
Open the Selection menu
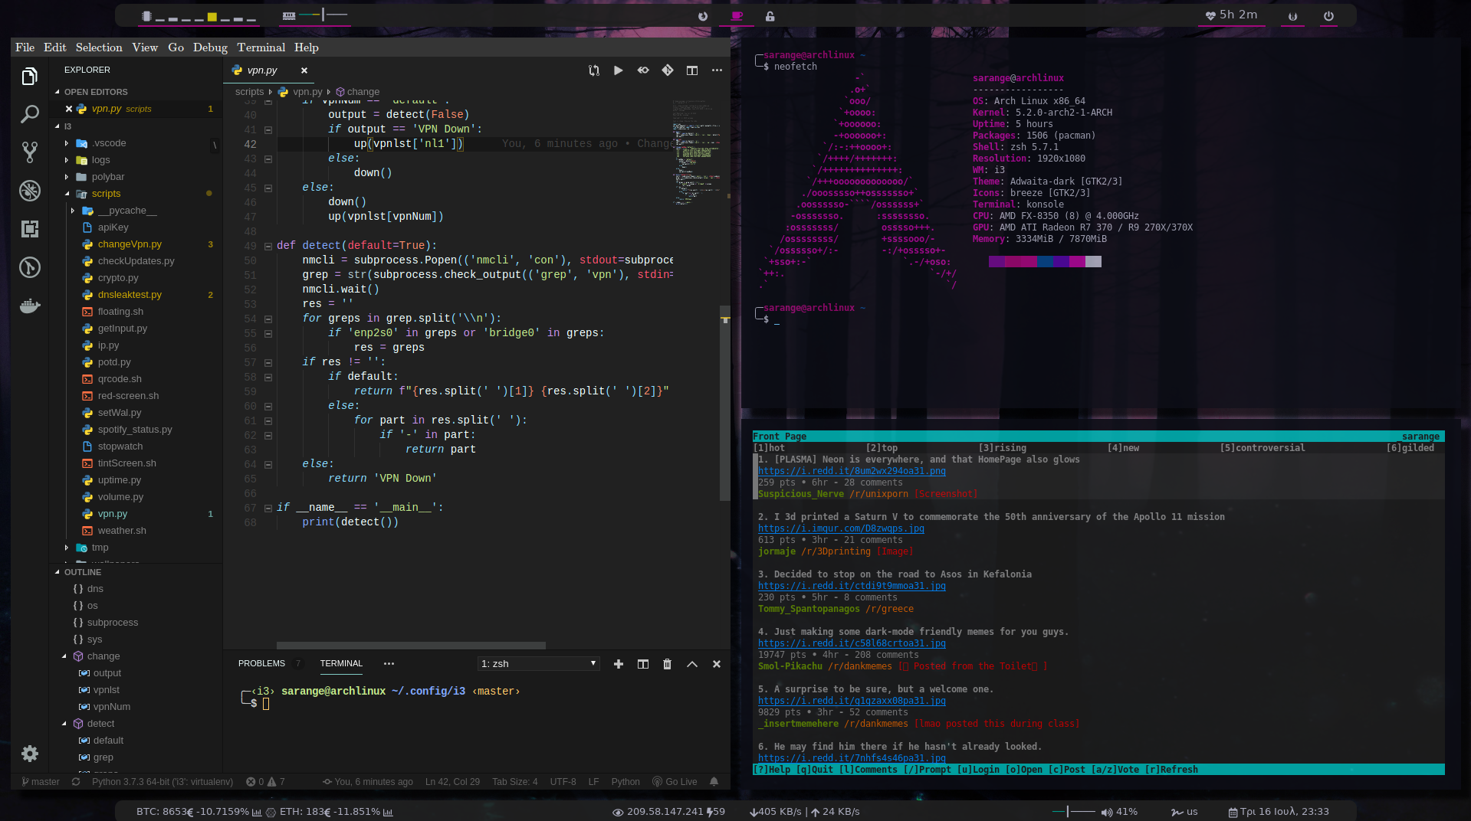tap(99, 47)
